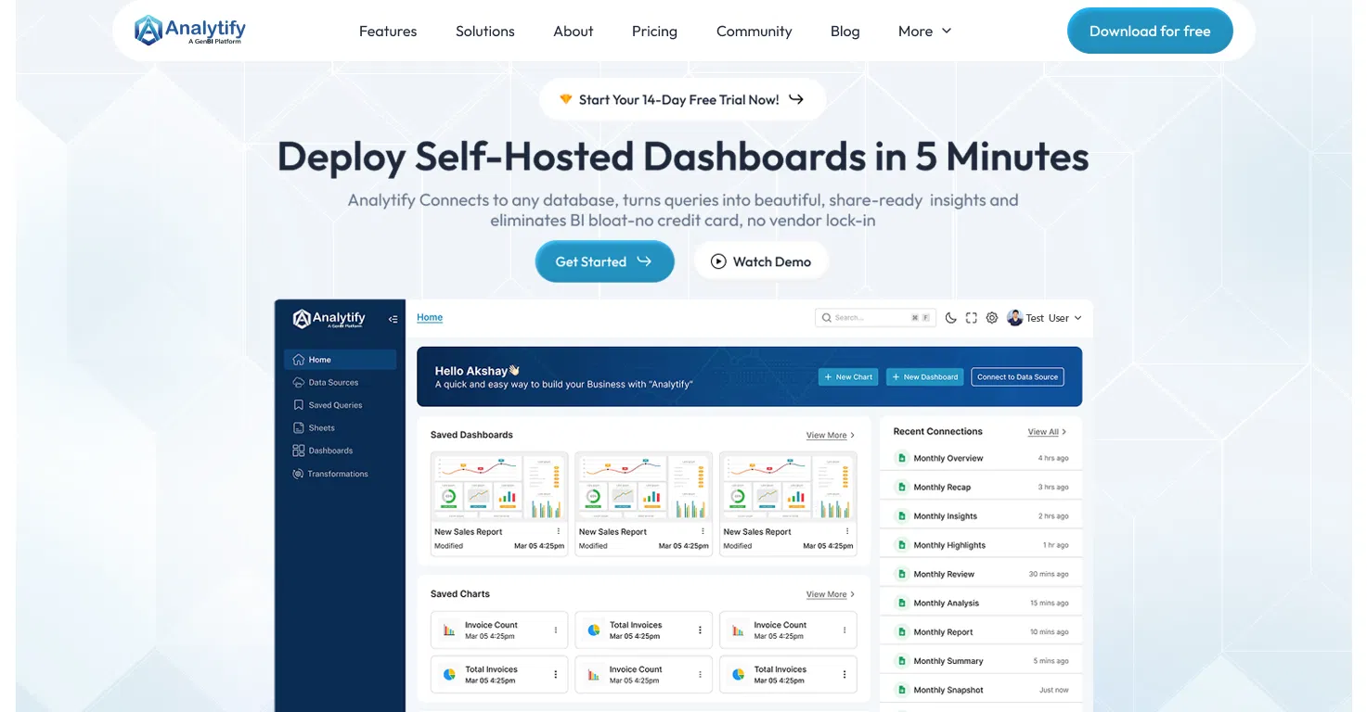This screenshot has width=1367, height=712.
Task: Select Home in the Analytify sidebar
Action: pyautogui.click(x=319, y=359)
